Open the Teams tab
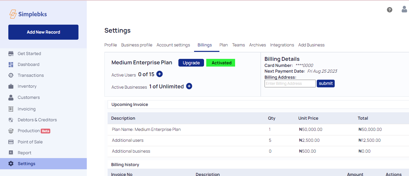The width and height of the screenshot is (409, 176). click(238, 45)
